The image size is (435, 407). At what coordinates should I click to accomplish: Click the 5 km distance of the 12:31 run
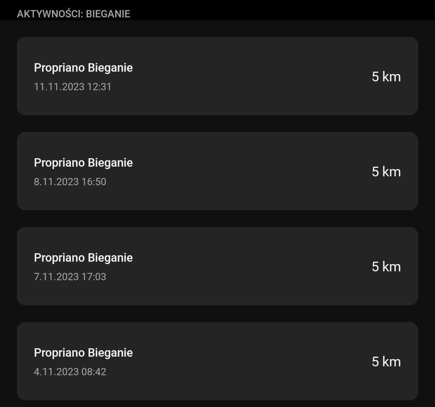[x=386, y=76]
